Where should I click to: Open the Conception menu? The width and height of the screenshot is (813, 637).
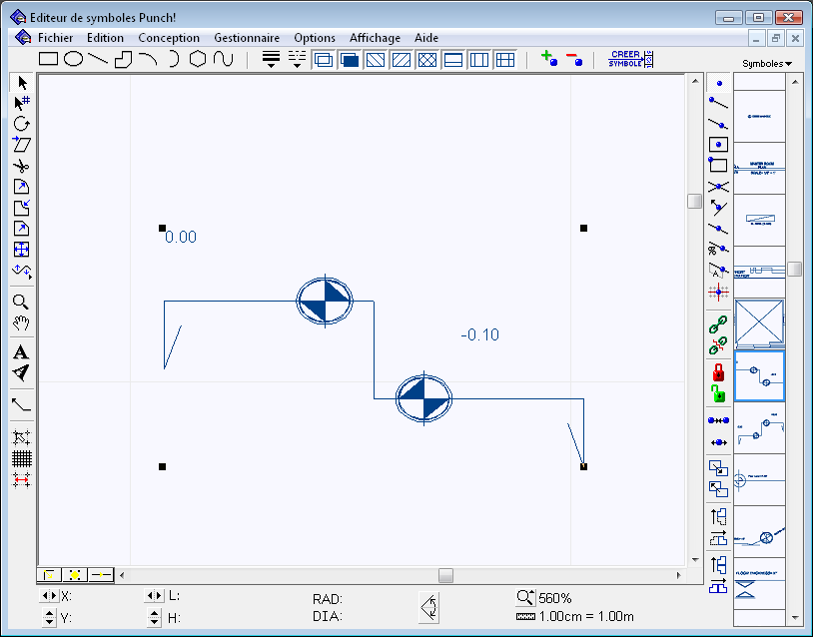click(169, 38)
